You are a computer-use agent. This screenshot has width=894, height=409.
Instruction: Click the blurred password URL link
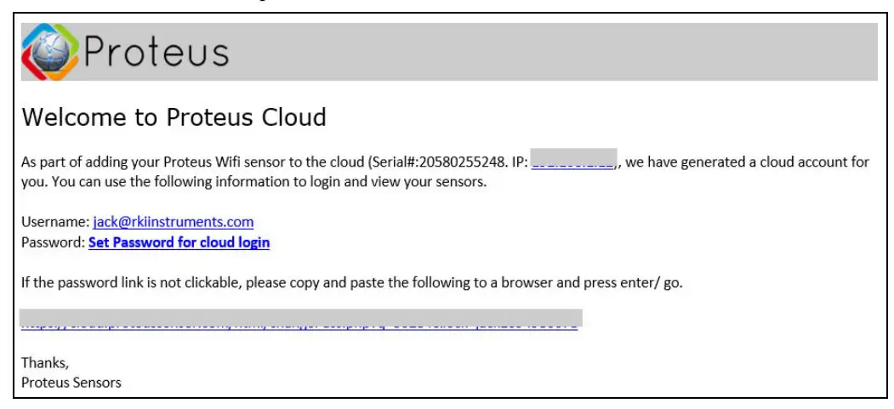pyautogui.click(x=299, y=321)
